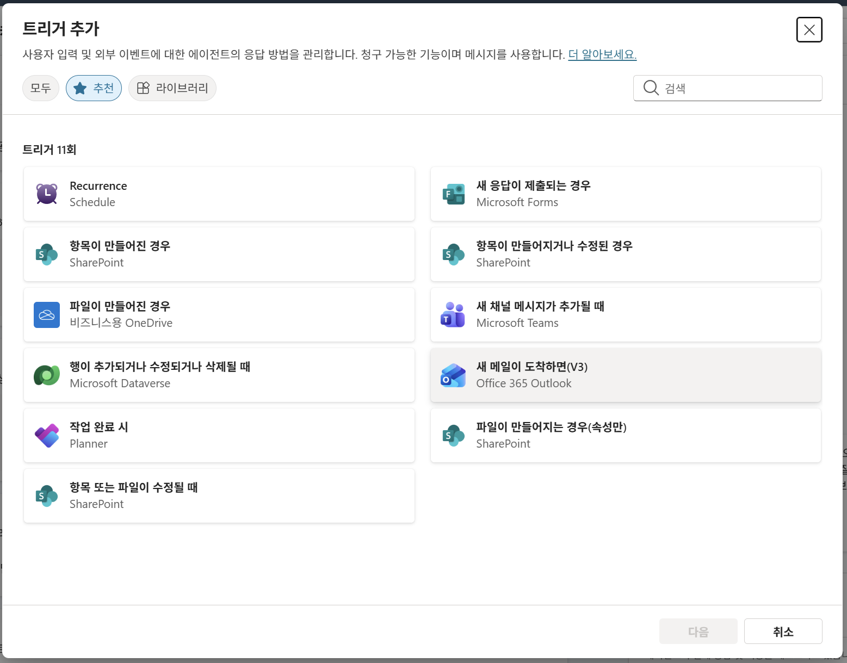847x663 pixels.
Task: Click the 취소 button
Action: pyautogui.click(x=783, y=631)
